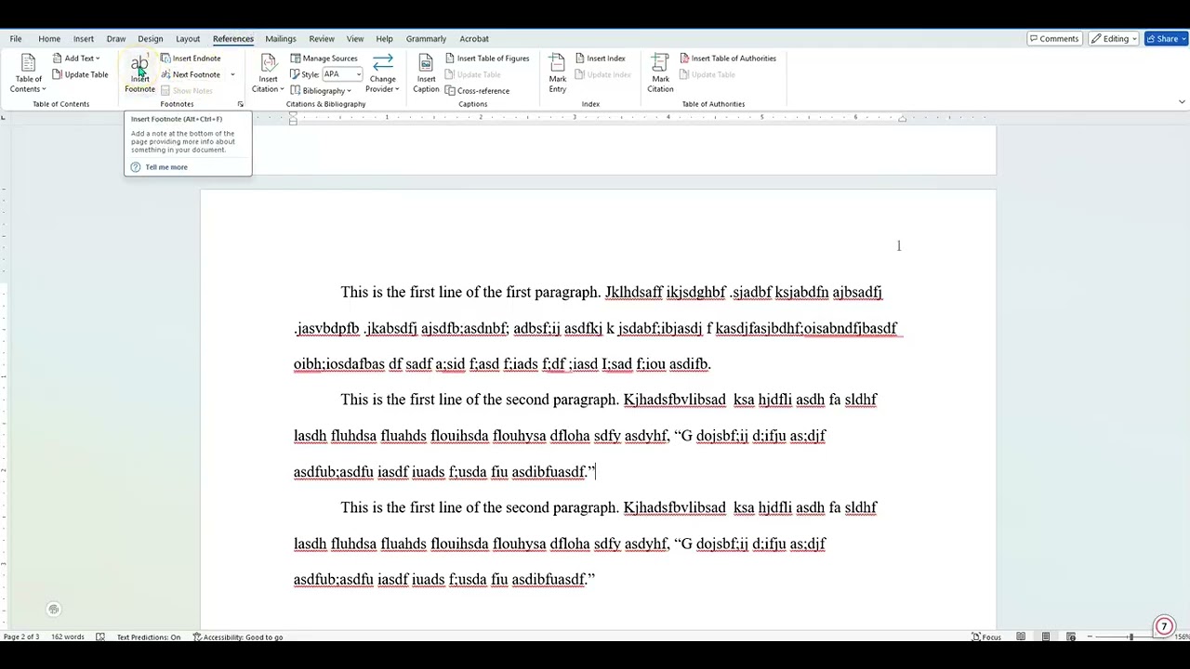Click the Insert Citation button
The image size is (1190, 669).
click(268, 73)
